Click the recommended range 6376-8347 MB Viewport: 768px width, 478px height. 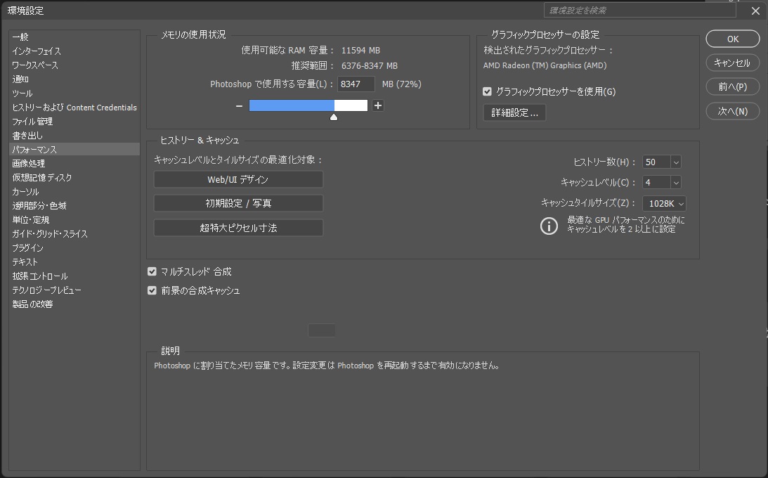pos(370,65)
